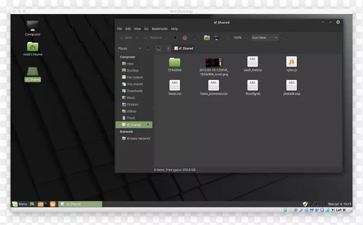The width and height of the screenshot is (363, 225).
Task: Click the Up (parent folder) toolbar icon
Action: (x=175, y=38)
